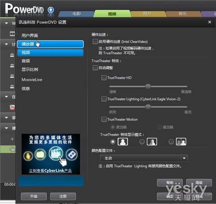Click the PowerDVD upgrade arrow icon
This screenshot has height=204, width=216.
pyautogui.click(x=51, y=10)
